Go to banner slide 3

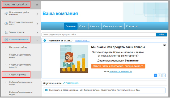point(164,75)
